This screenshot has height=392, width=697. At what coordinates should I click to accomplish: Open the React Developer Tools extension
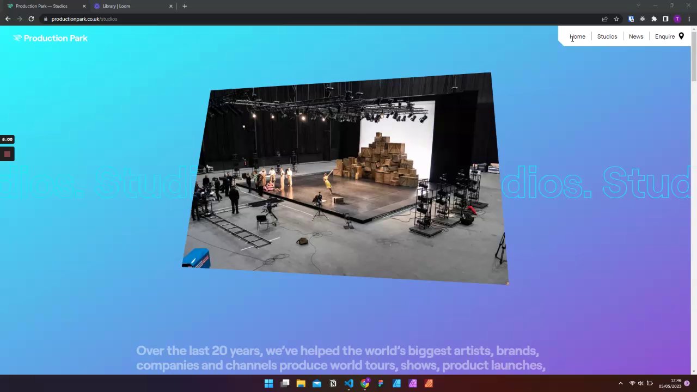pyautogui.click(x=643, y=19)
